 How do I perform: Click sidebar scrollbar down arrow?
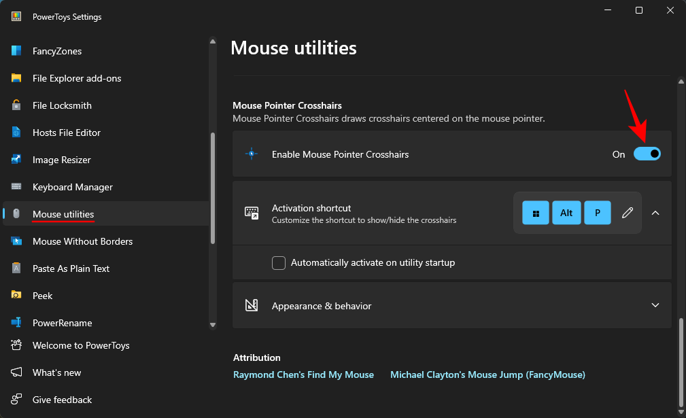[x=213, y=325]
